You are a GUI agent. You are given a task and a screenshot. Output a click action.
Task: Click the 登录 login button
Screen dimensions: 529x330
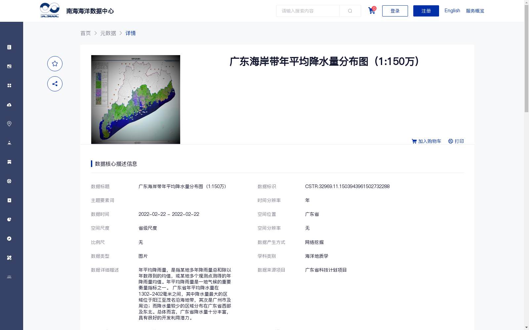tap(395, 11)
